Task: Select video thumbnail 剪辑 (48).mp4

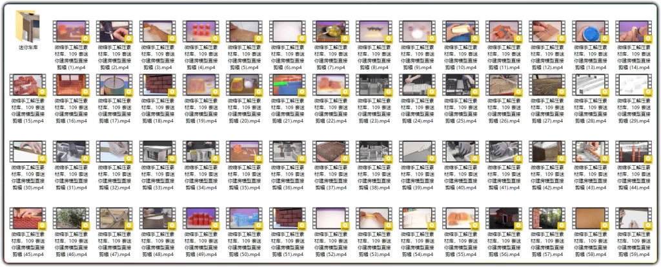Action: (158, 219)
